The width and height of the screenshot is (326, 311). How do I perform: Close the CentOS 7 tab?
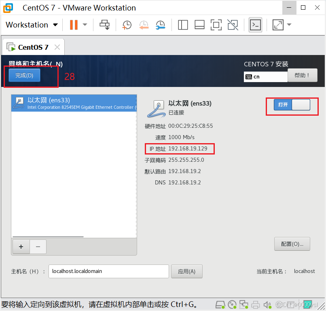tap(57, 47)
